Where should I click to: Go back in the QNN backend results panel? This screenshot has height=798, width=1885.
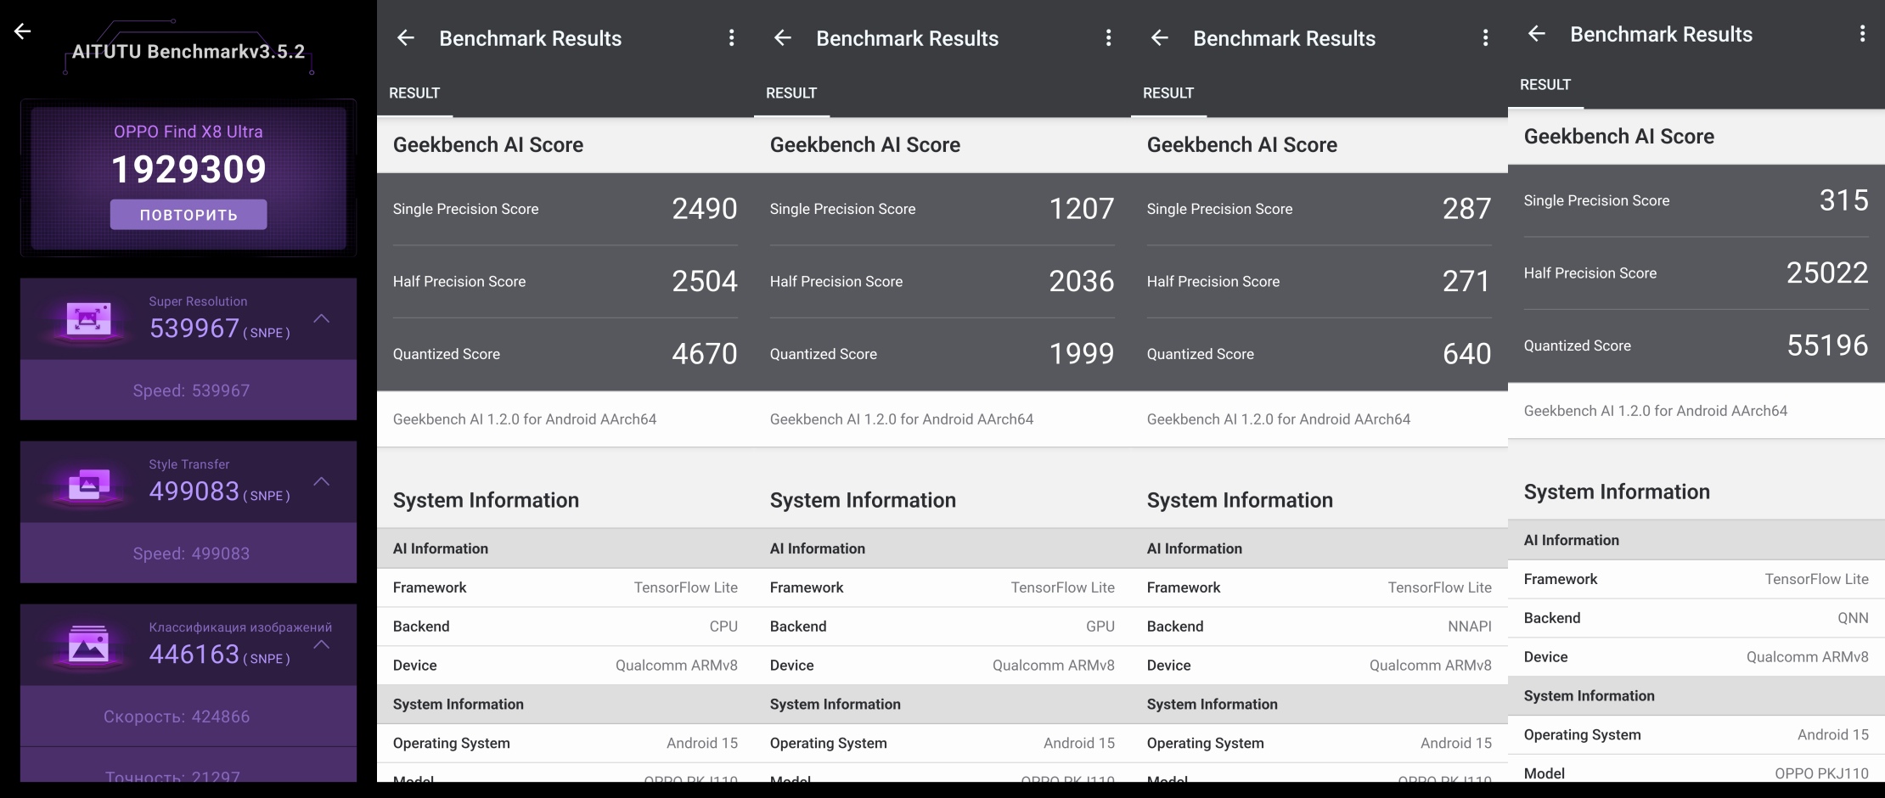(1536, 34)
